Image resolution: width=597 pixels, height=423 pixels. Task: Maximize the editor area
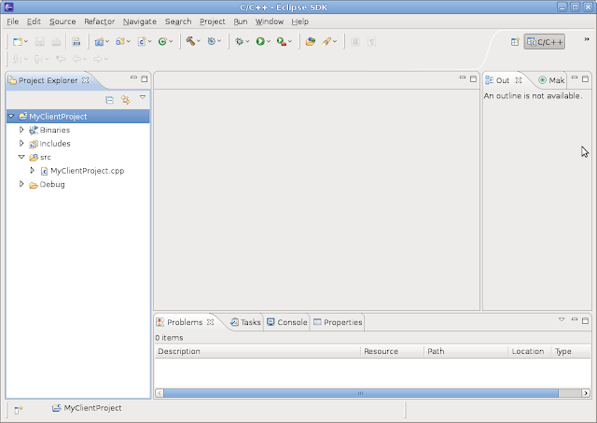point(473,78)
